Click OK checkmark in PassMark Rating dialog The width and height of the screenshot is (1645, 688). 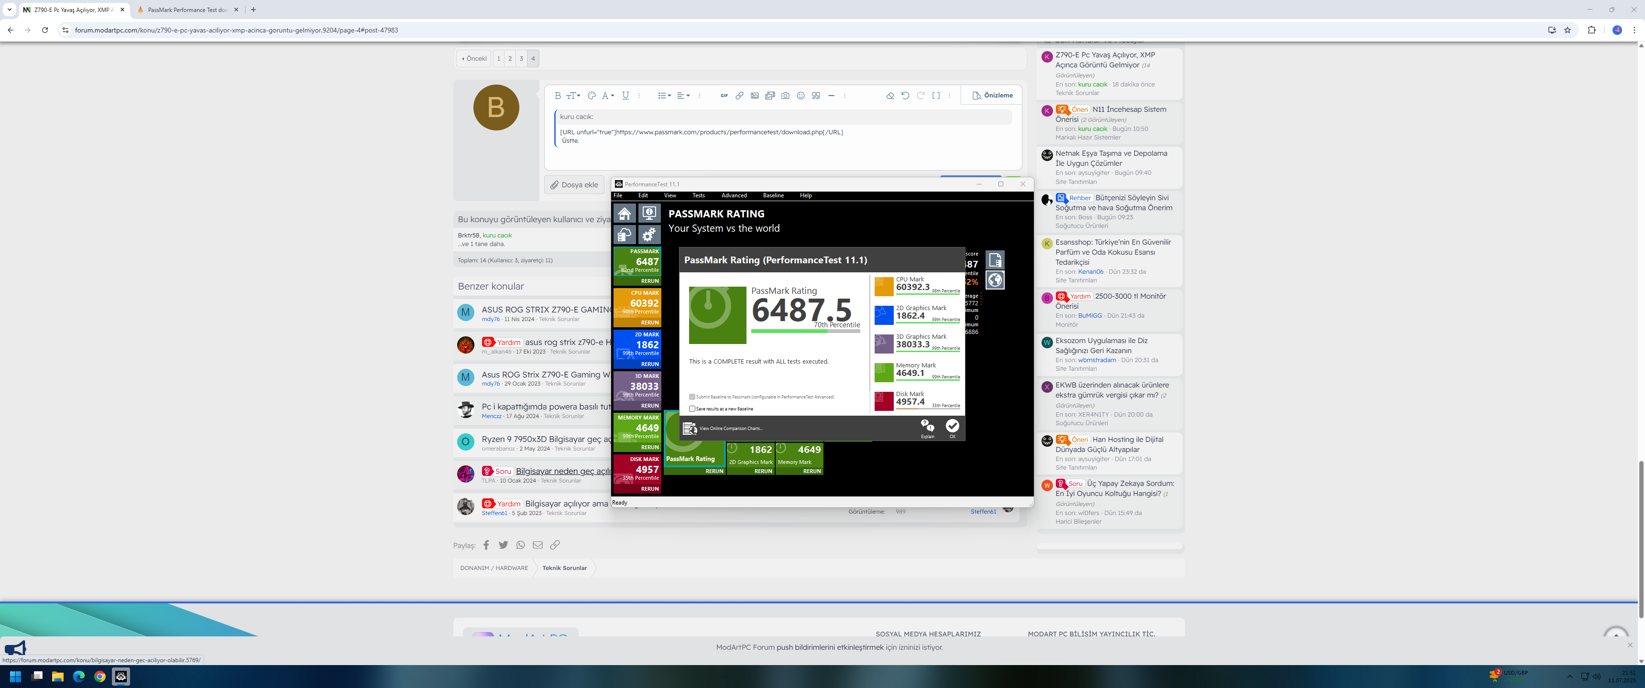pos(952,428)
